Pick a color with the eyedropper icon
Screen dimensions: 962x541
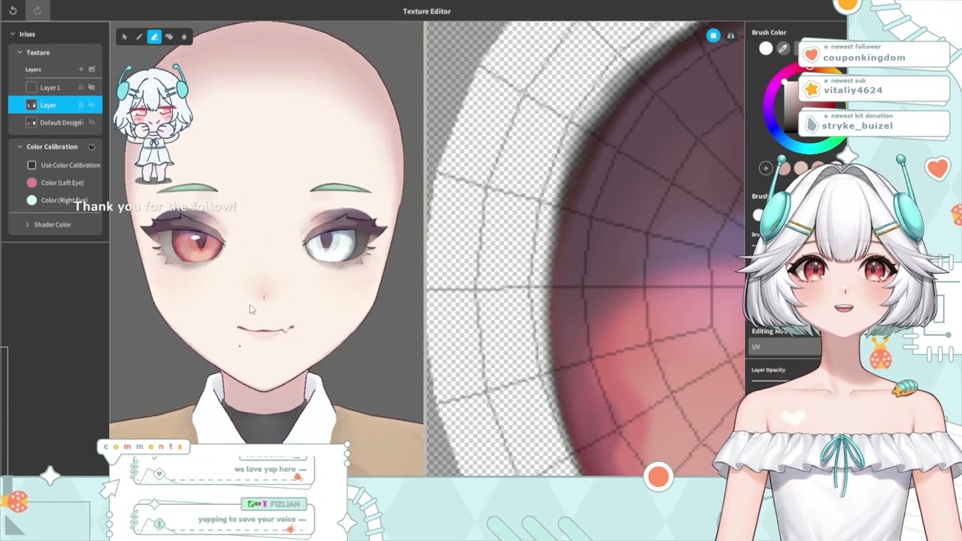(x=783, y=48)
